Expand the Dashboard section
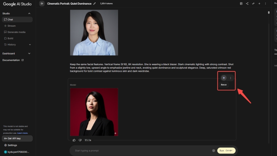The image size is (277, 156). click(x=29, y=54)
